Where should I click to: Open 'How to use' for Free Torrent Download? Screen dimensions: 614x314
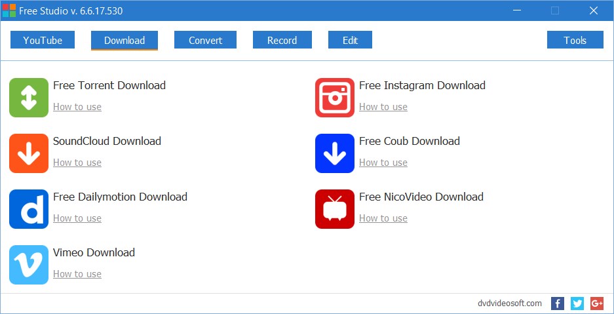(77, 107)
